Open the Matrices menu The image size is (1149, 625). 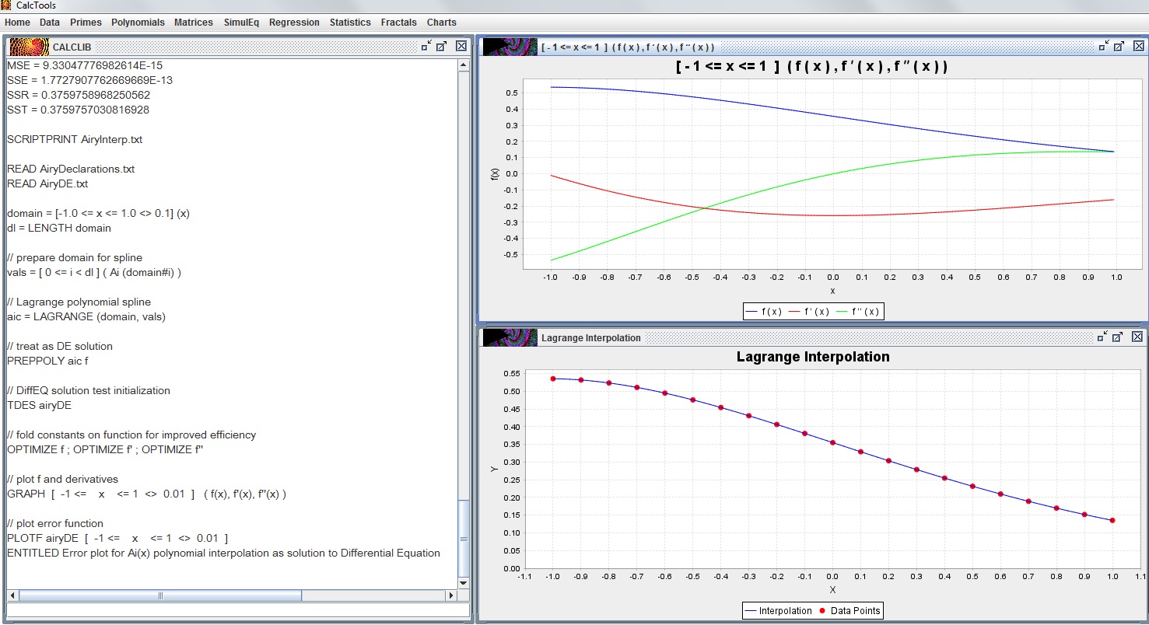coord(194,23)
